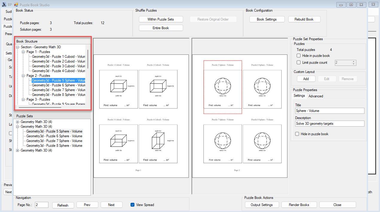Screen dimensions: 380x212
Task: Select Puzzle 7 Sphere in Puzzle Sets tree
Action: click(x=54, y=141)
